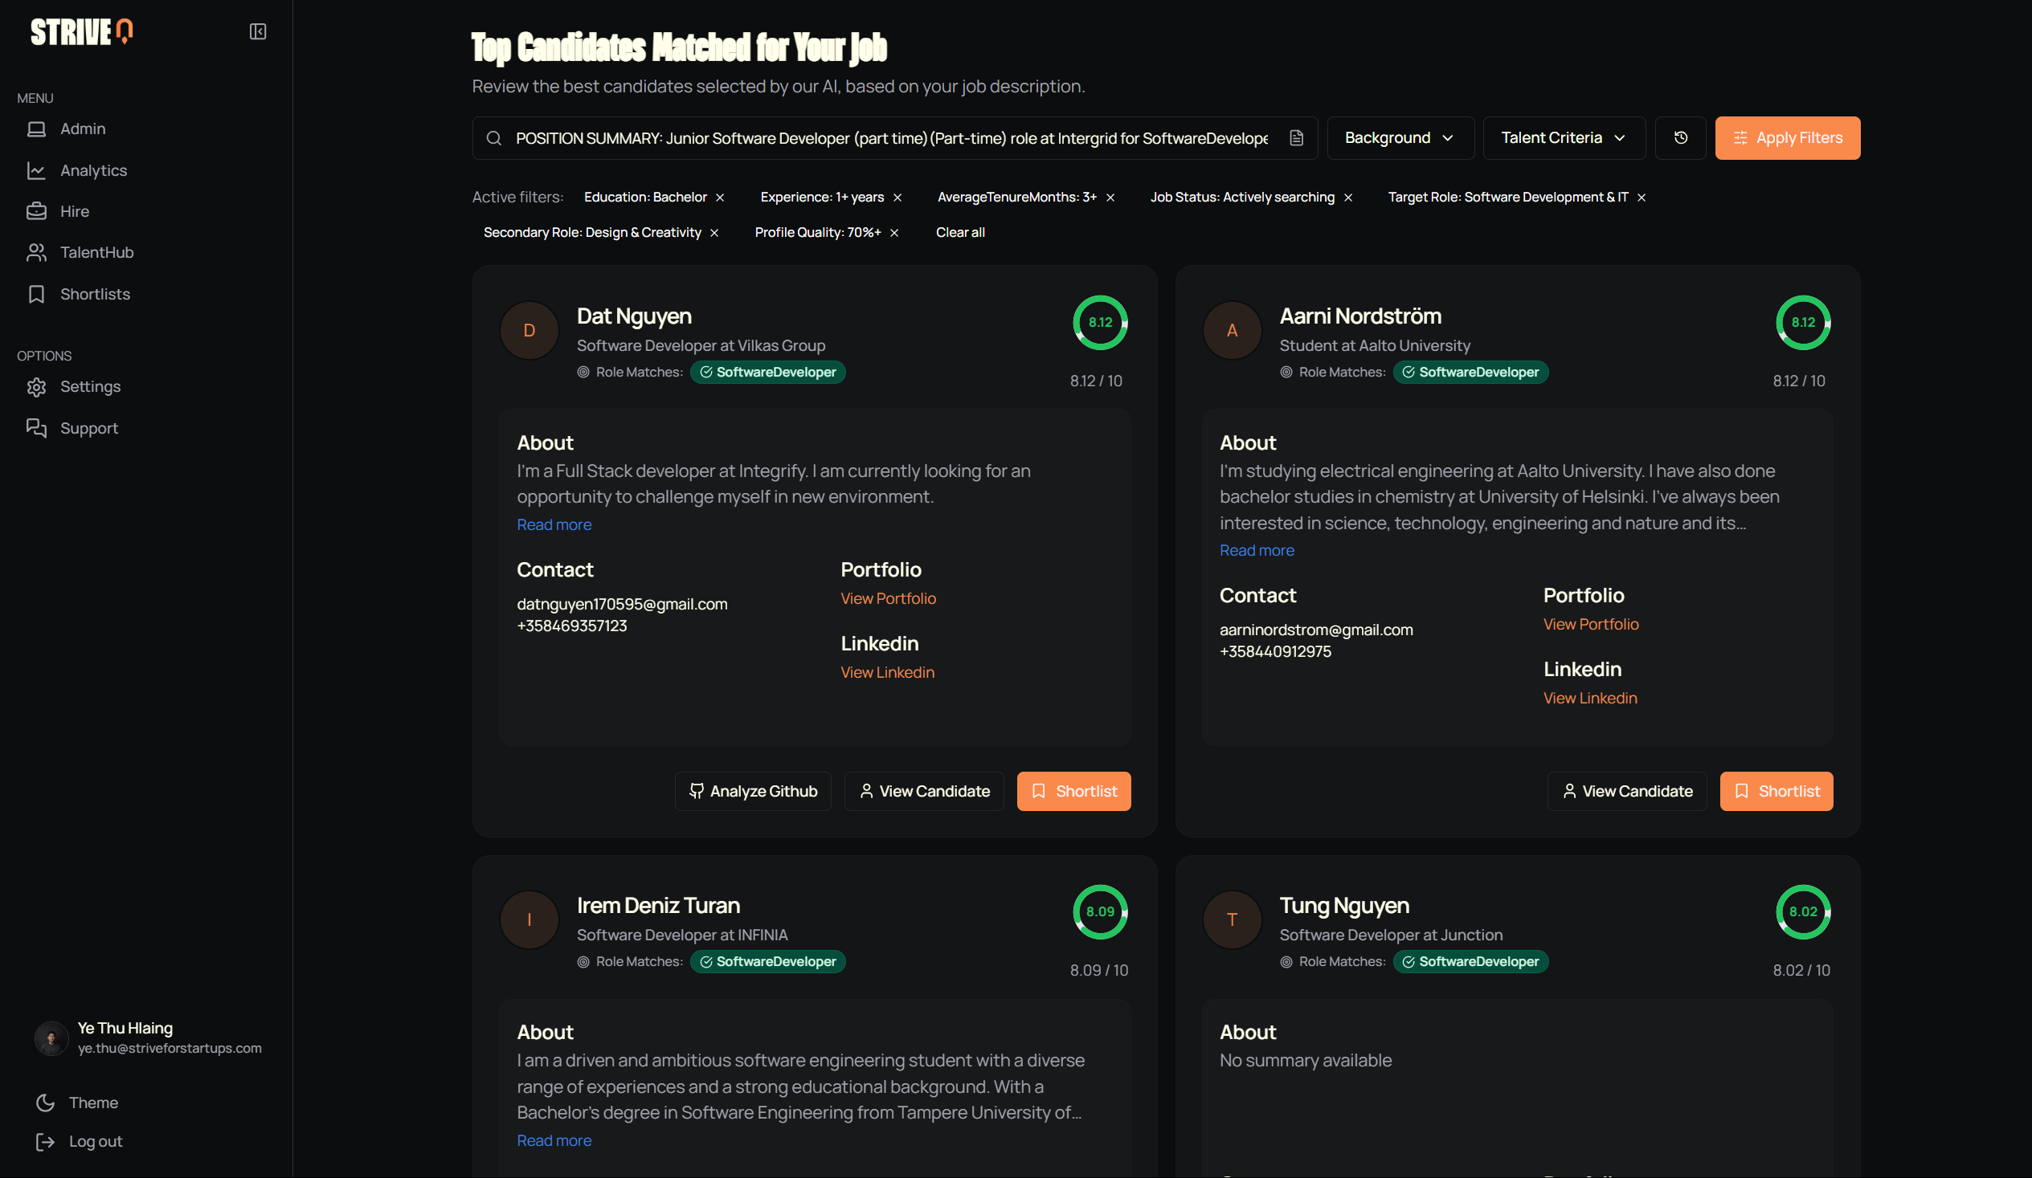The width and height of the screenshot is (2032, 1178).
Task: Click the Tung Nguyen name heading
Action: point(1344,906)
